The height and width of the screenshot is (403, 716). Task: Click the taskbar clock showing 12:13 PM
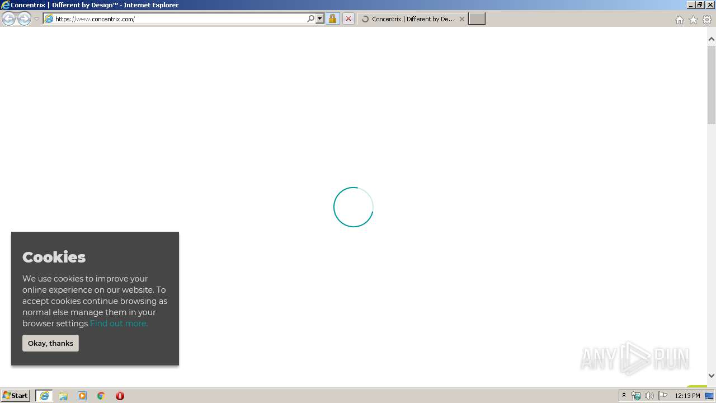pos(687,396)
